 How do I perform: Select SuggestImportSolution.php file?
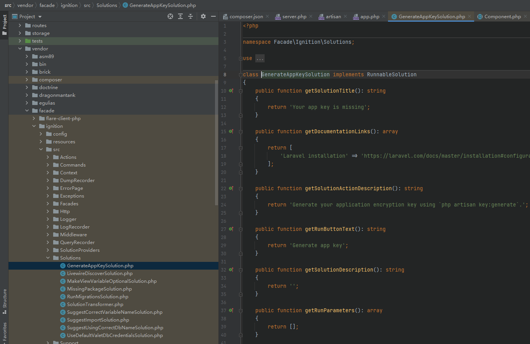click(98, 320)
